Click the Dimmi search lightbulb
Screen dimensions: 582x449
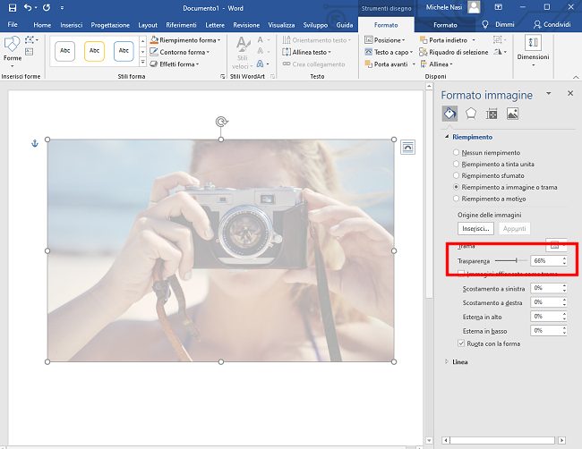(x=484, y=24)
